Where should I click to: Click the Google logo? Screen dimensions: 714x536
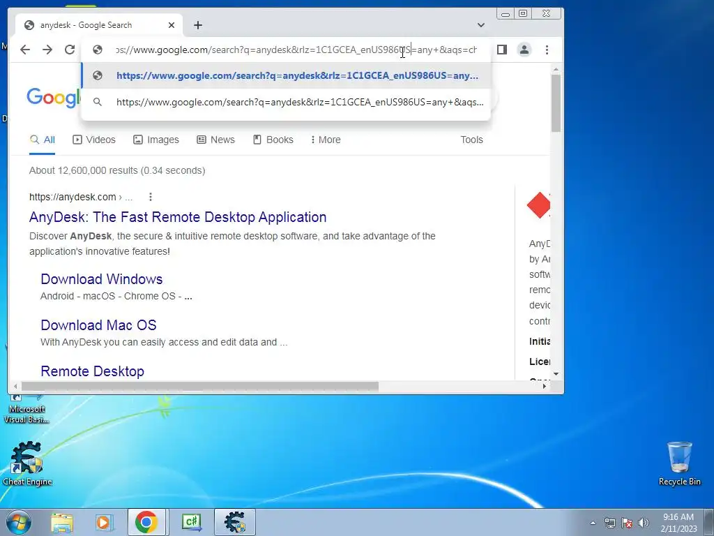click(x=54, y=98)
